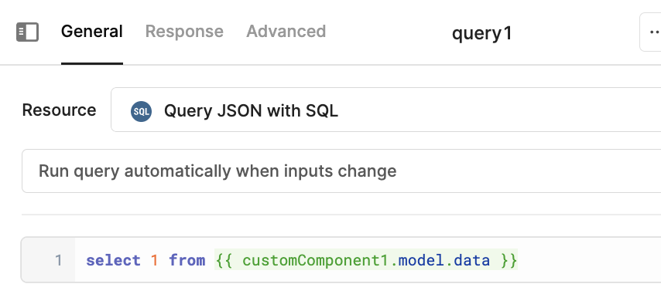Open the ellipsis more options button

[651, 32]
